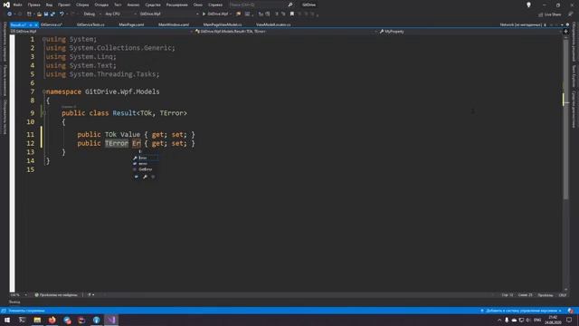579x326 pixels.
Task: Collapse the using directives block on line 1
Action: [x=43, y=39]
